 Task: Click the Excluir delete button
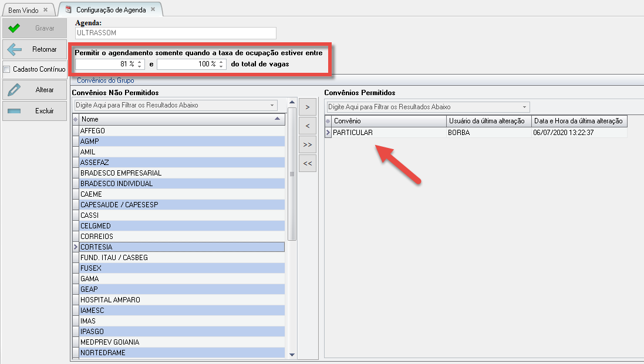pyautogui.click(x=34, y=110)
